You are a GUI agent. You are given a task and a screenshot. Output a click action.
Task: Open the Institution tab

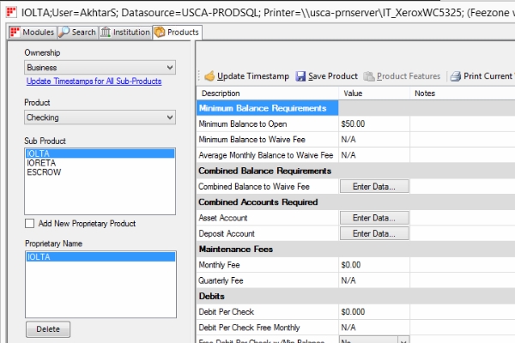[x=125, y=33]
